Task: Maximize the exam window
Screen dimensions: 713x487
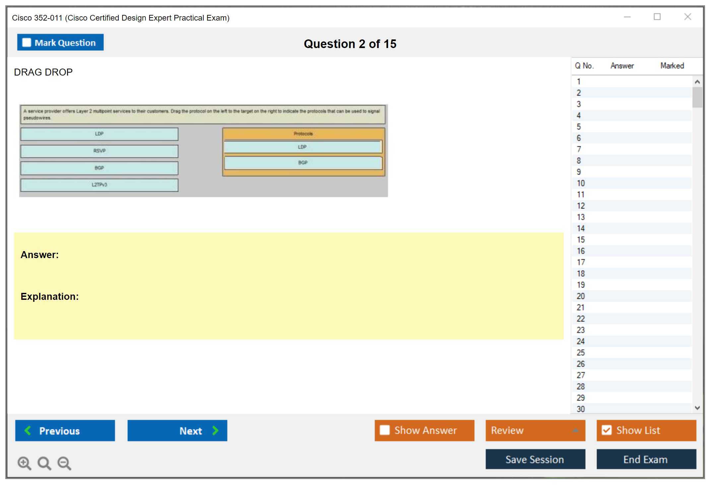Action: pyautogui.click(x=657, y=17)
